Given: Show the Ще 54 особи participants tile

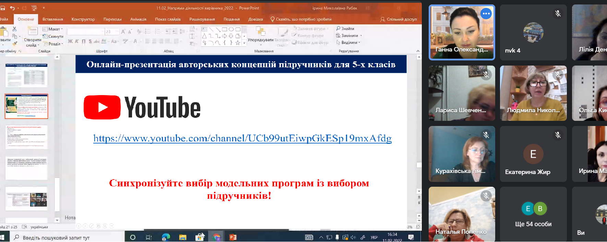Looking at the screenshot, I should coord(533,215).
